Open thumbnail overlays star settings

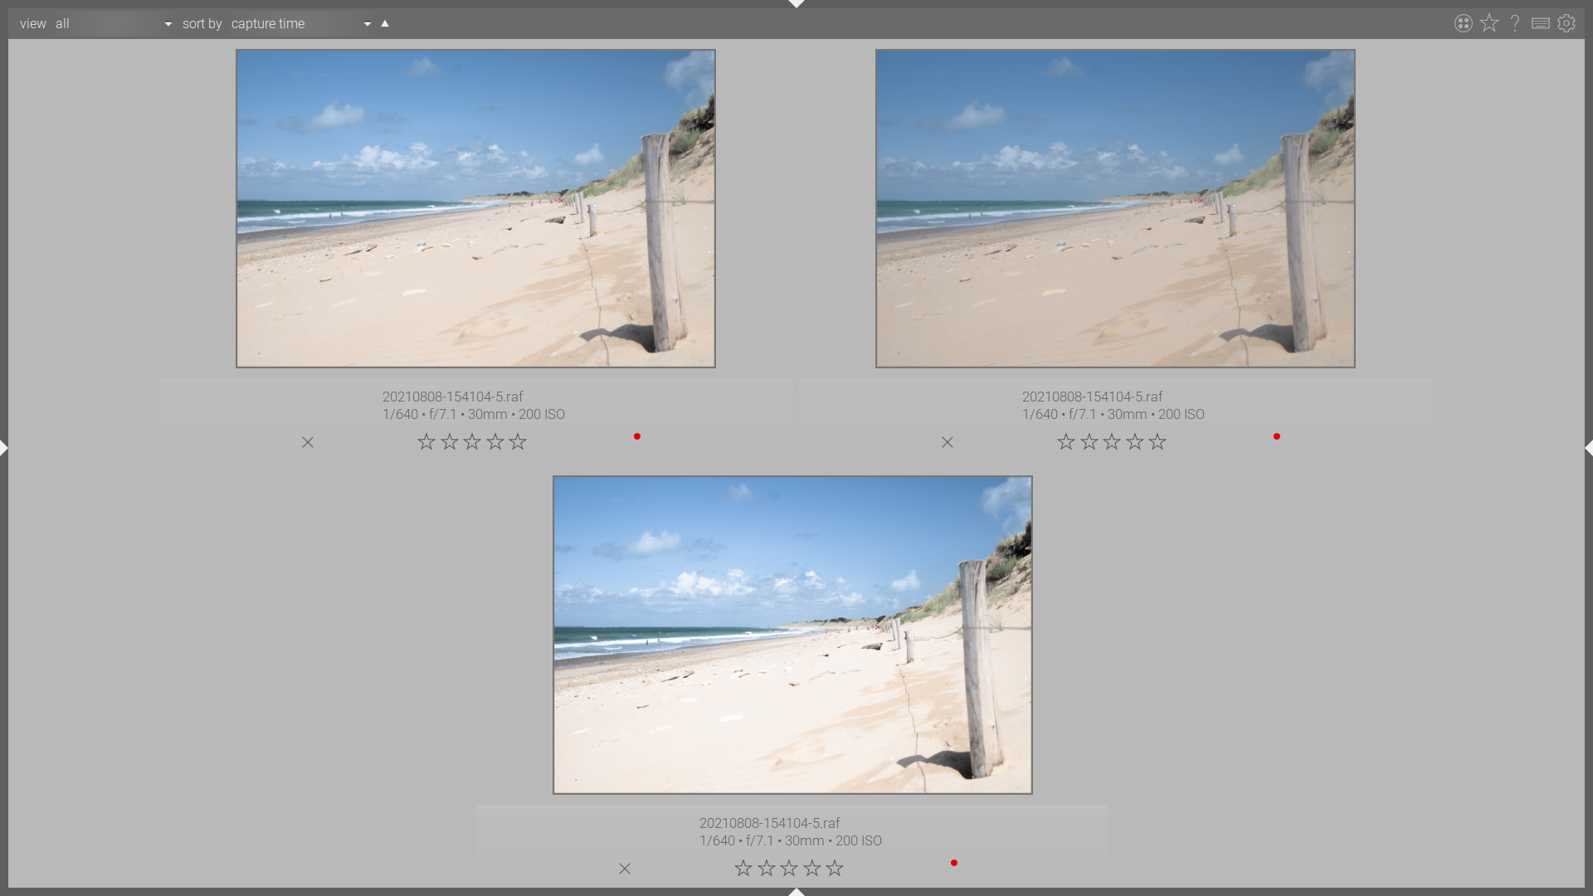tap(1489, 23)
